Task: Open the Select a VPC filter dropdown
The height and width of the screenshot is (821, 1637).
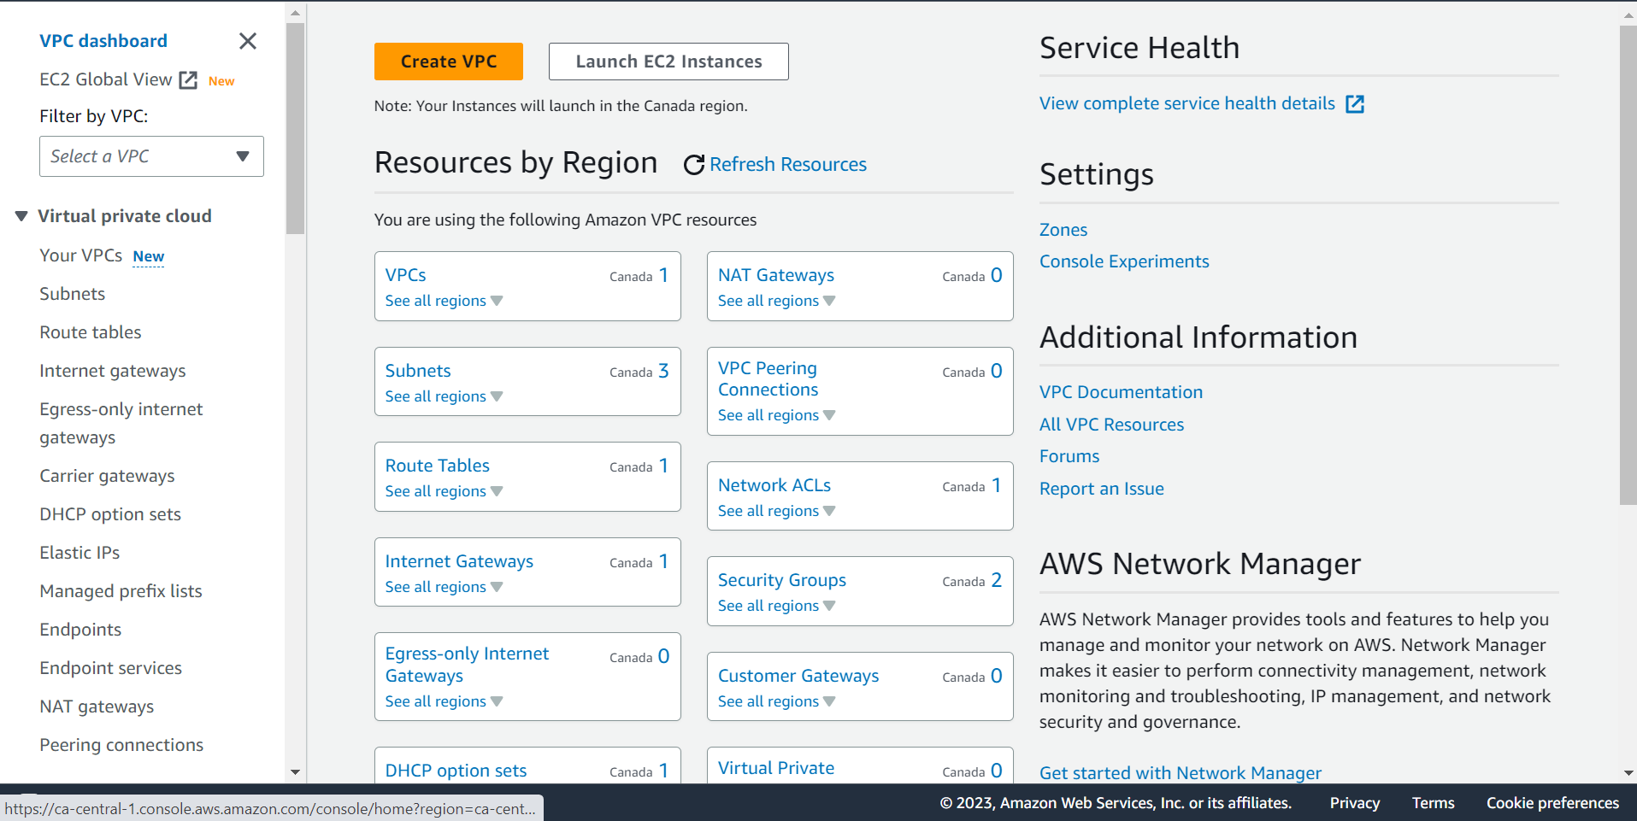Action: click(151, 156)
